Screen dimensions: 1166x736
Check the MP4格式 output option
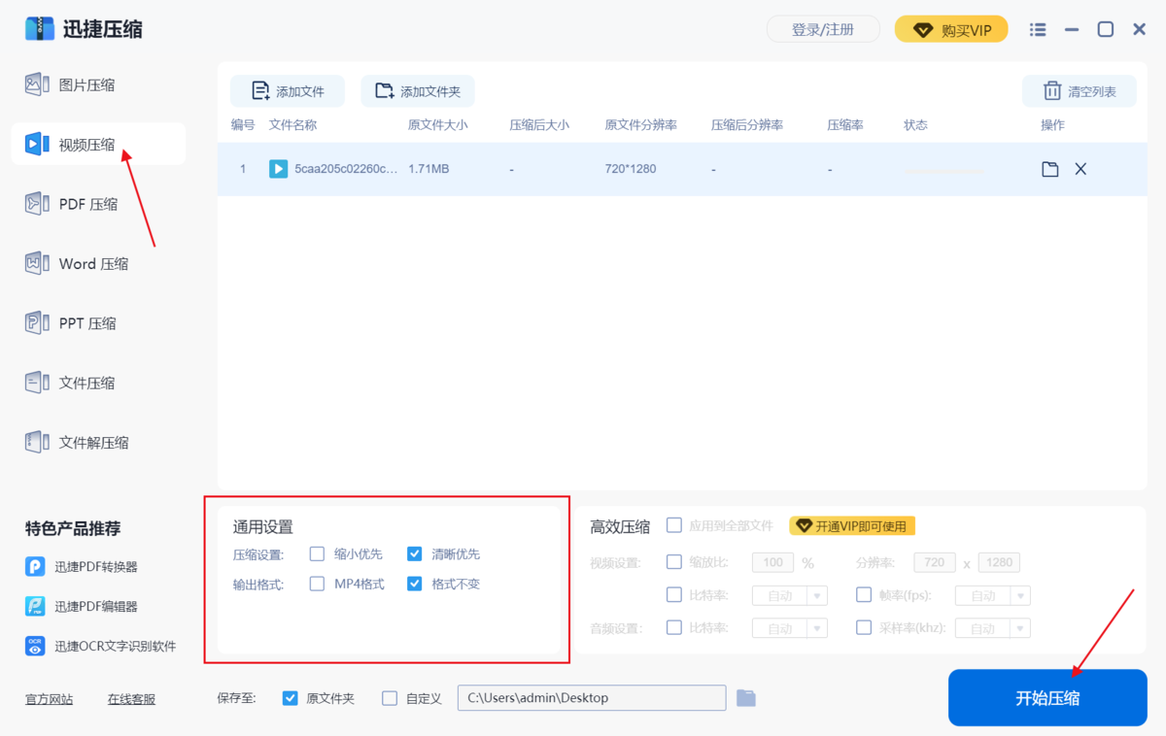coord(318,584)
